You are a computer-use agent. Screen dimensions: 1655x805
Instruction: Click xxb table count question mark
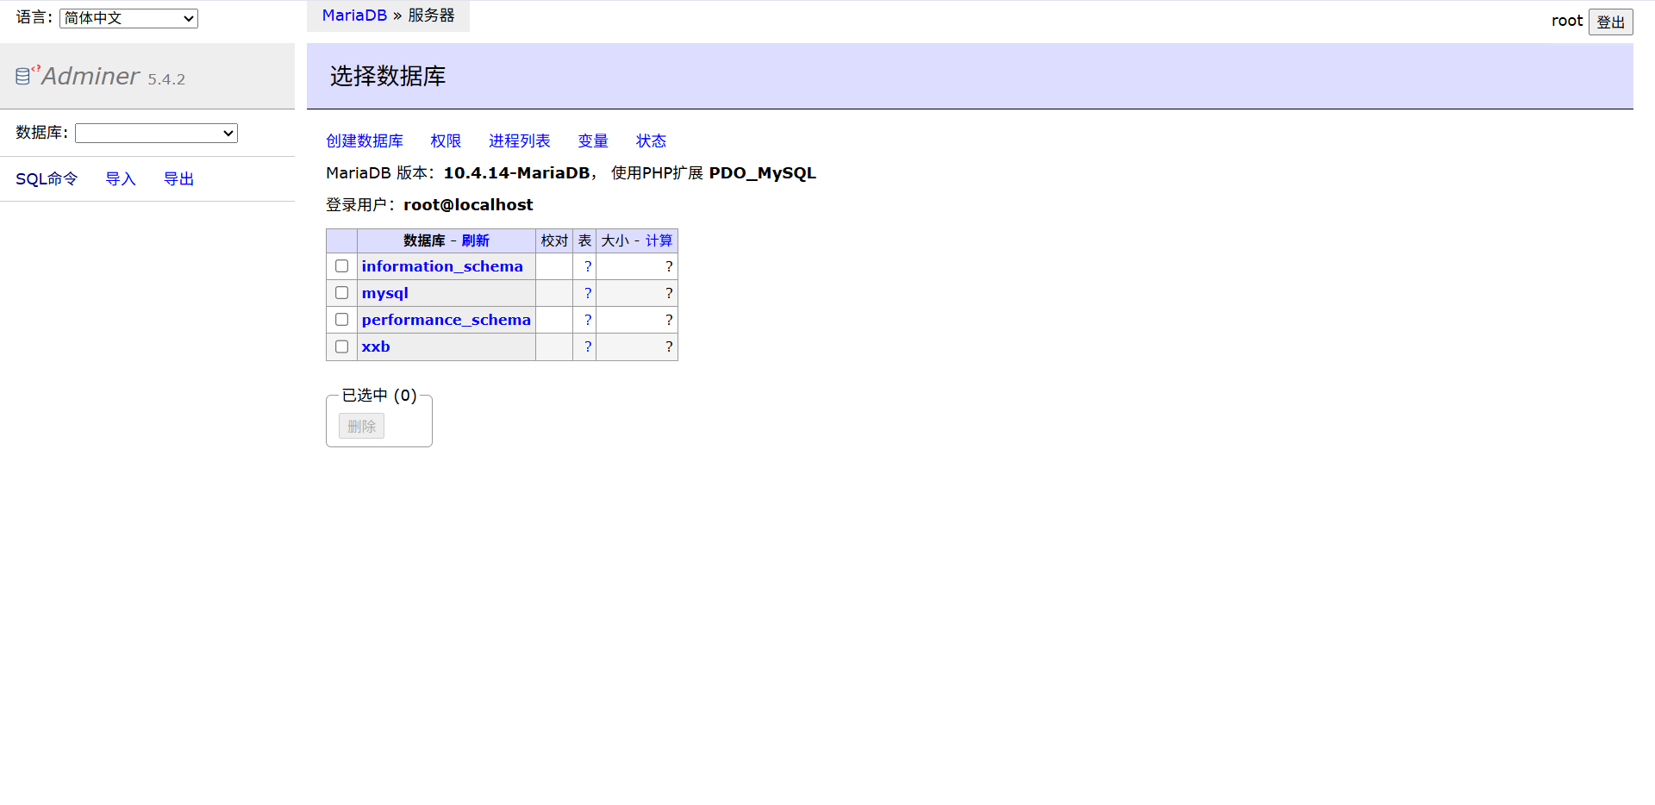[x=588, y=346]
